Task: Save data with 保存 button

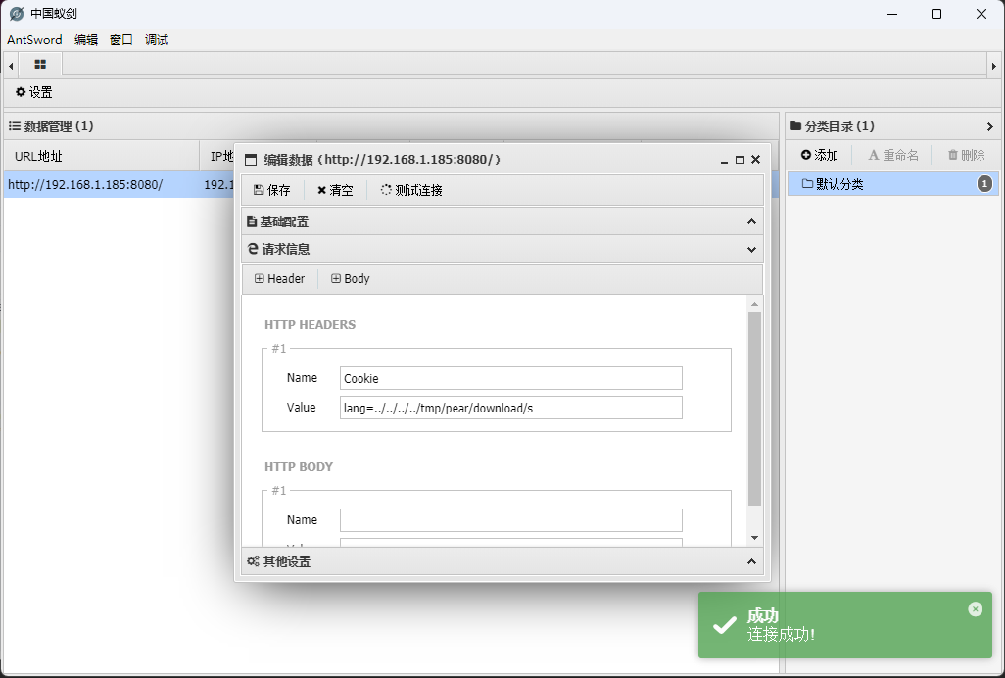Action: pyautogui.click(x=271, y=190)
